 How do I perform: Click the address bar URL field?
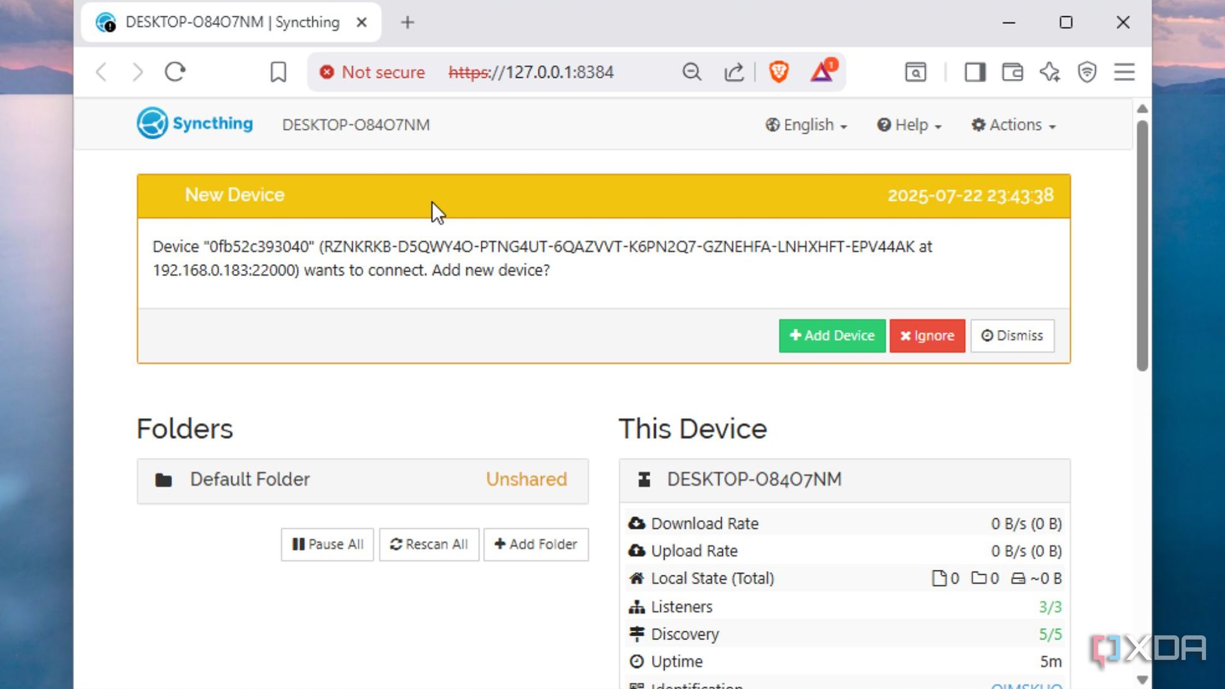[x=547, y=72]
